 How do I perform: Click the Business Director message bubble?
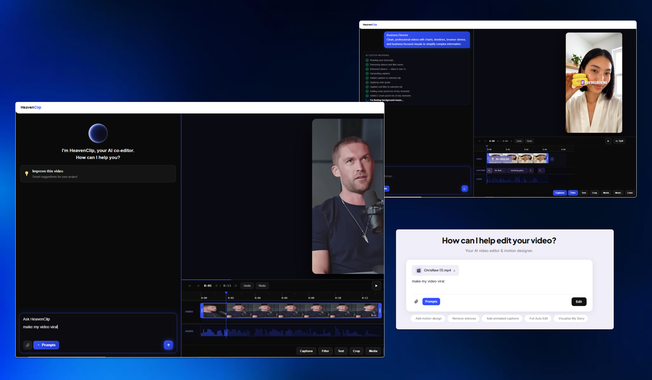tap(427, 39)
